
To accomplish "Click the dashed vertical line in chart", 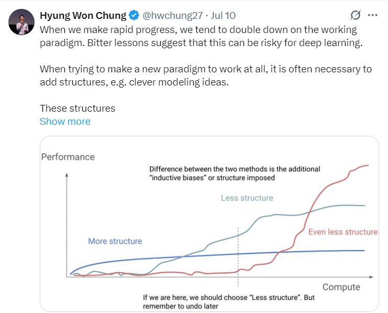I will pyautogui.click(x=238, y=246).
